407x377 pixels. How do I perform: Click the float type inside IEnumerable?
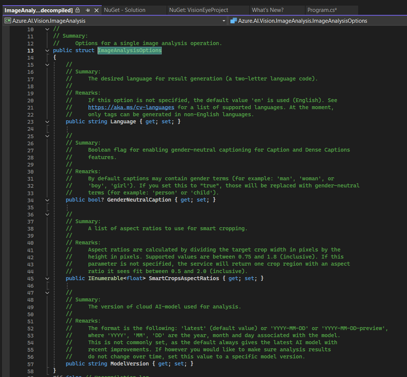point(135,278)
